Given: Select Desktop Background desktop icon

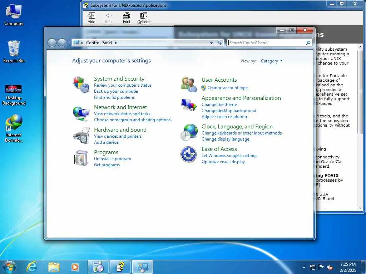Looking at the screenshot, I should 14,95.
